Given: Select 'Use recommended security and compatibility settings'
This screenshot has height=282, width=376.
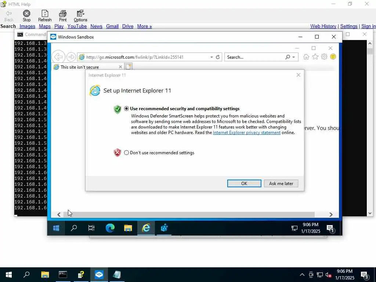Looking at the screenshot, I should click(126, 109).
